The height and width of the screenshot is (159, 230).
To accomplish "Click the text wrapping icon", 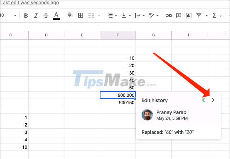I will tap(137, 15).
